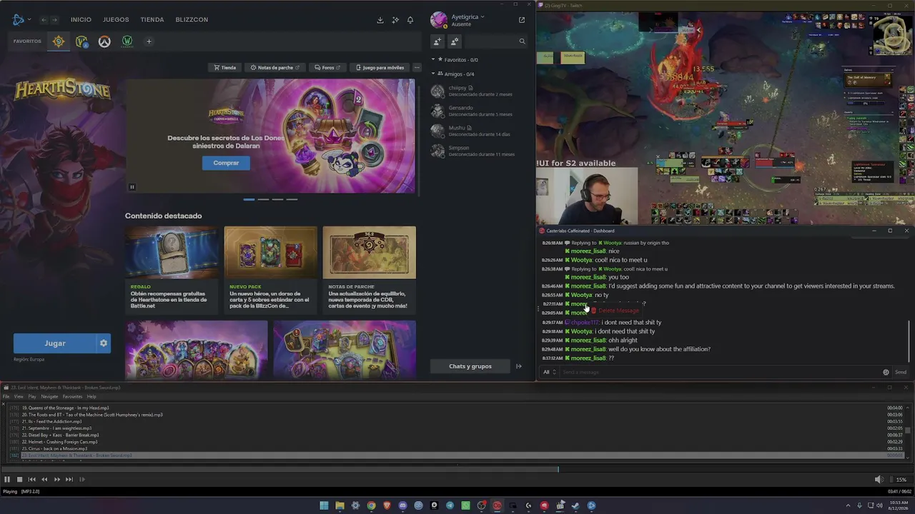
Task: Go back with the Battle.net back arrow
Action: (x=44, y=20)
